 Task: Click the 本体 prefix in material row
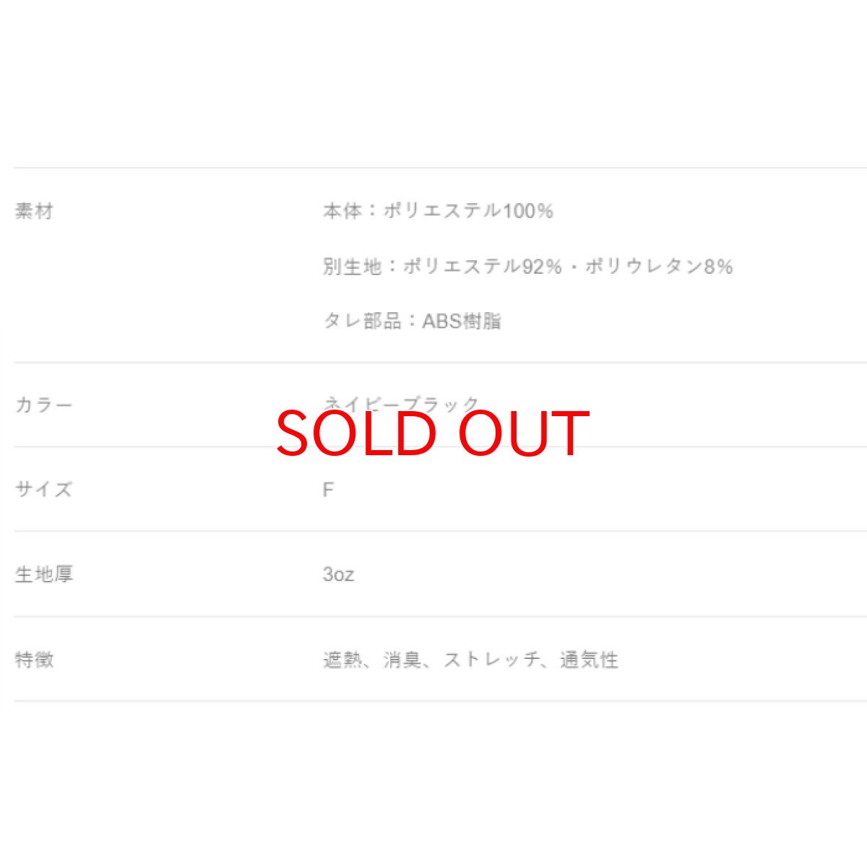(x=342, y=211)
